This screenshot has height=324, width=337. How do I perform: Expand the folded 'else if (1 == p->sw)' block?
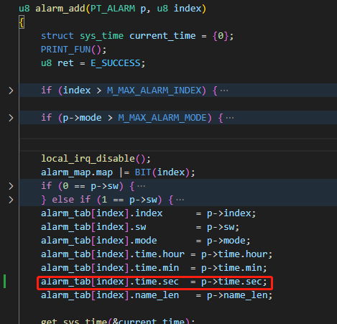tap(11, 200)
